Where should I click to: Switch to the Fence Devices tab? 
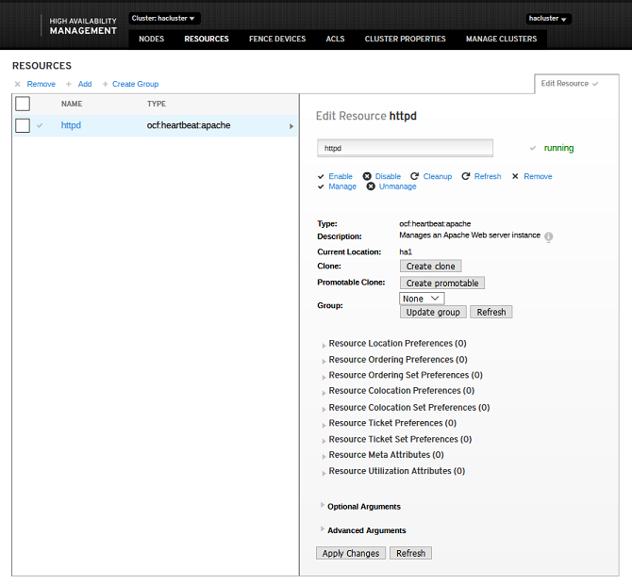[x=277, y=39]
